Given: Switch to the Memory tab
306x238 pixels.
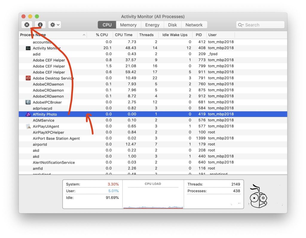Looking at the screenshot, I should click(128, 25).
